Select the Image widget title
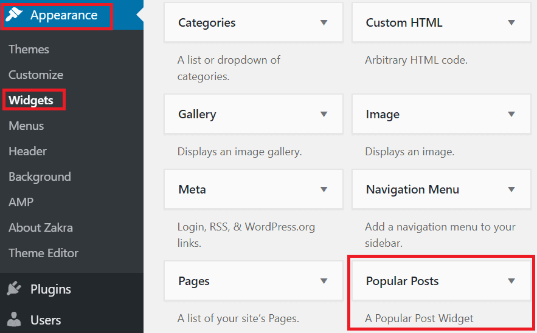This screenshot has height=333, width=537. pyautogui.click(x=383, y=115)
